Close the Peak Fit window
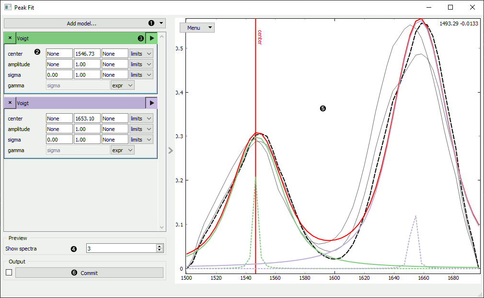 [x=472, y=7]
